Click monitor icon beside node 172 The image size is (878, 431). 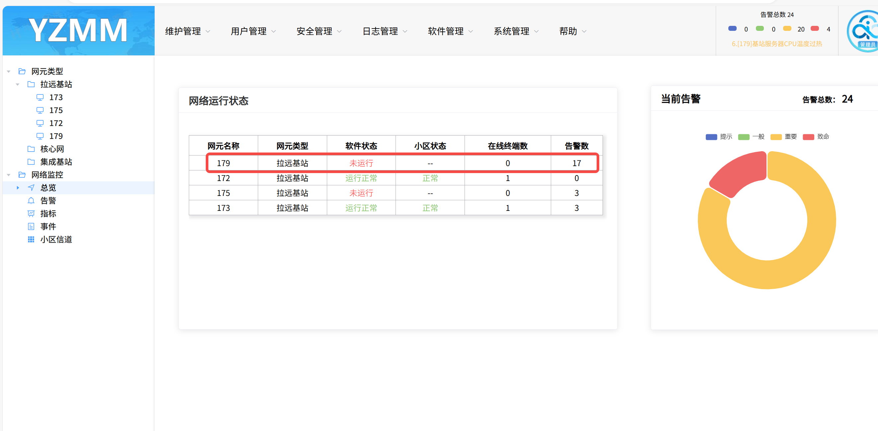tap(40, 123)
